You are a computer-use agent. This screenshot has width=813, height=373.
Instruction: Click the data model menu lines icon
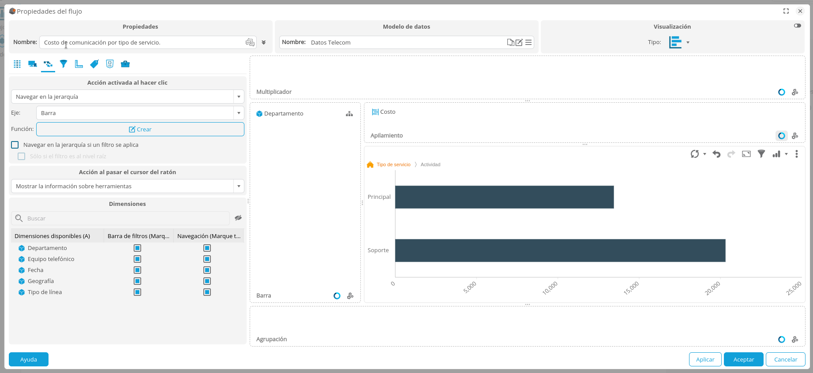click(528, 42)
